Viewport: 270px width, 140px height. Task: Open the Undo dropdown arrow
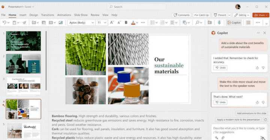[8, 23]
